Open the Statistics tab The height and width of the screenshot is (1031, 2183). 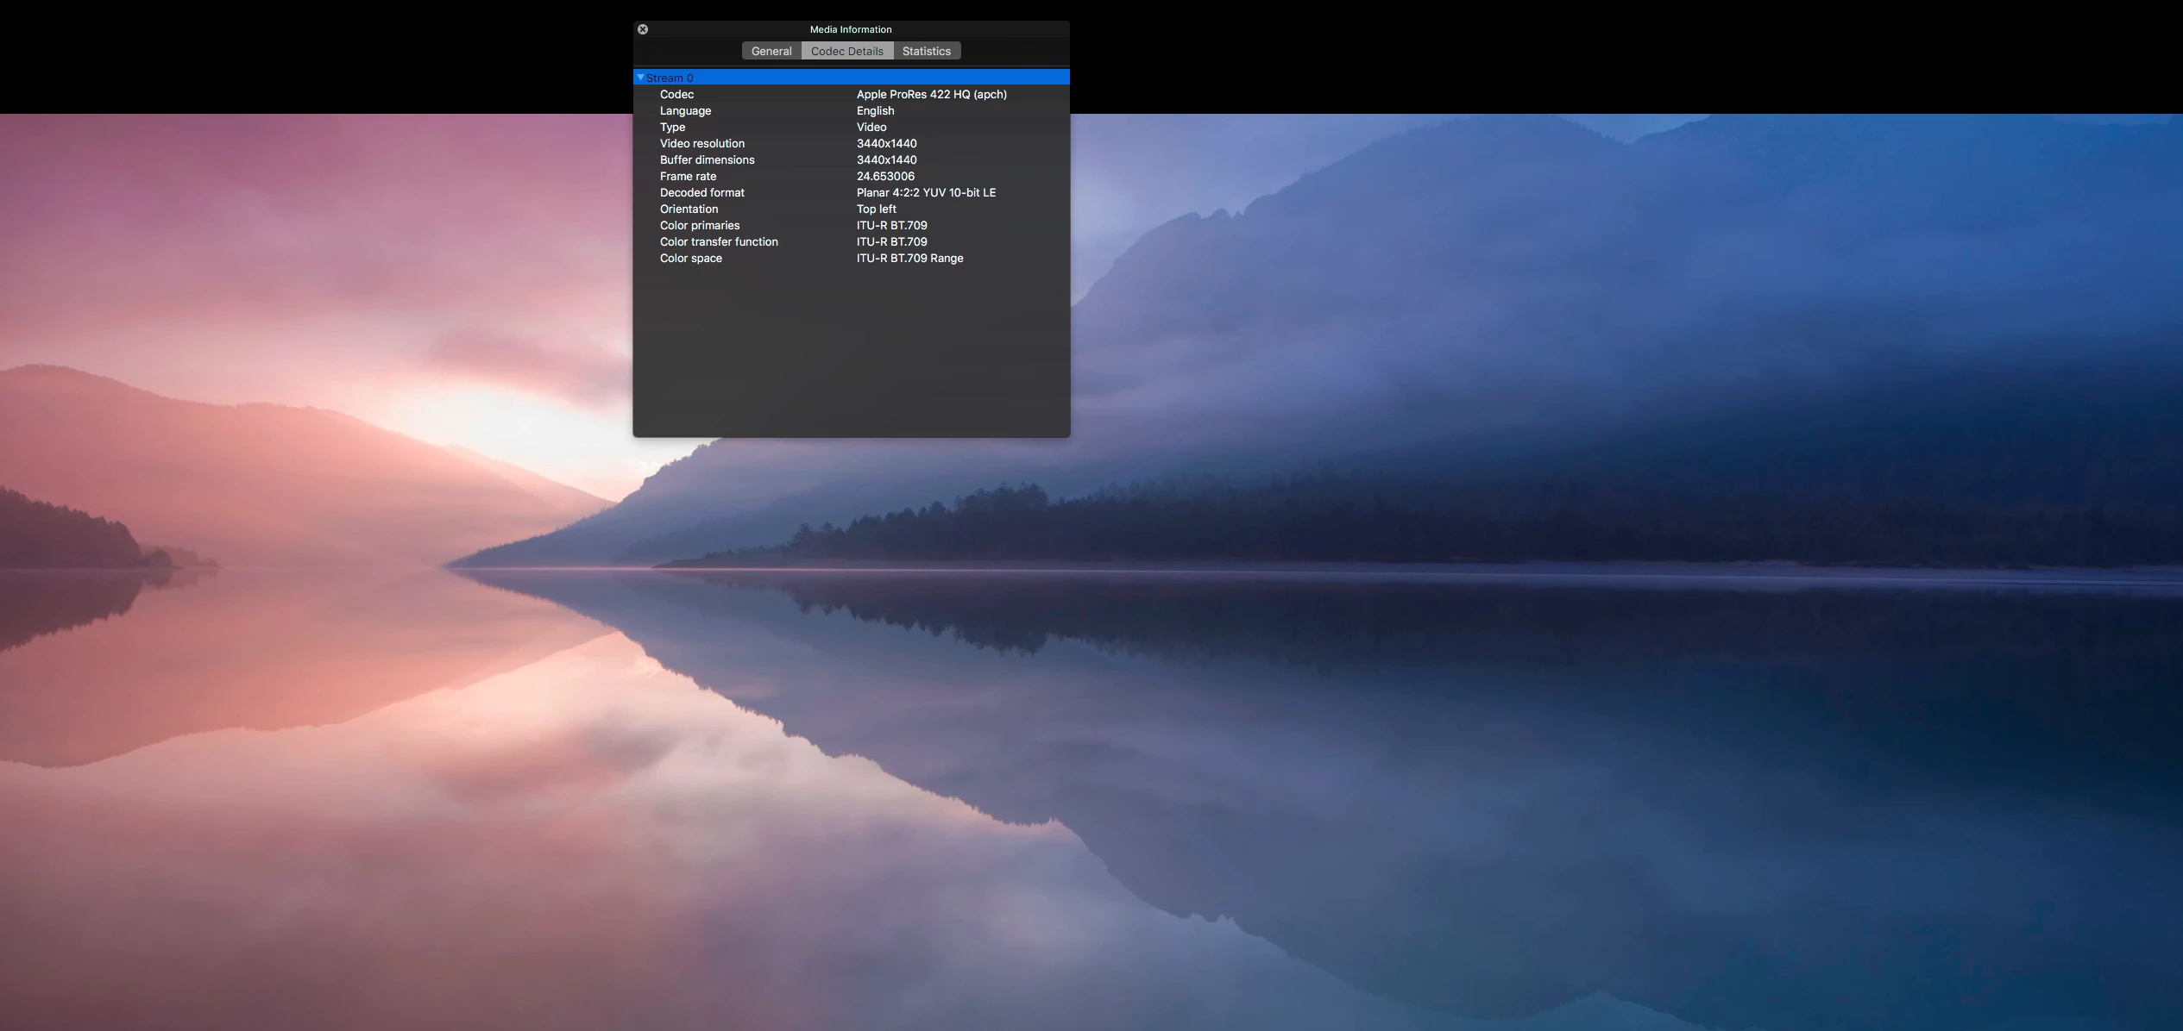[x=926, y=51]
